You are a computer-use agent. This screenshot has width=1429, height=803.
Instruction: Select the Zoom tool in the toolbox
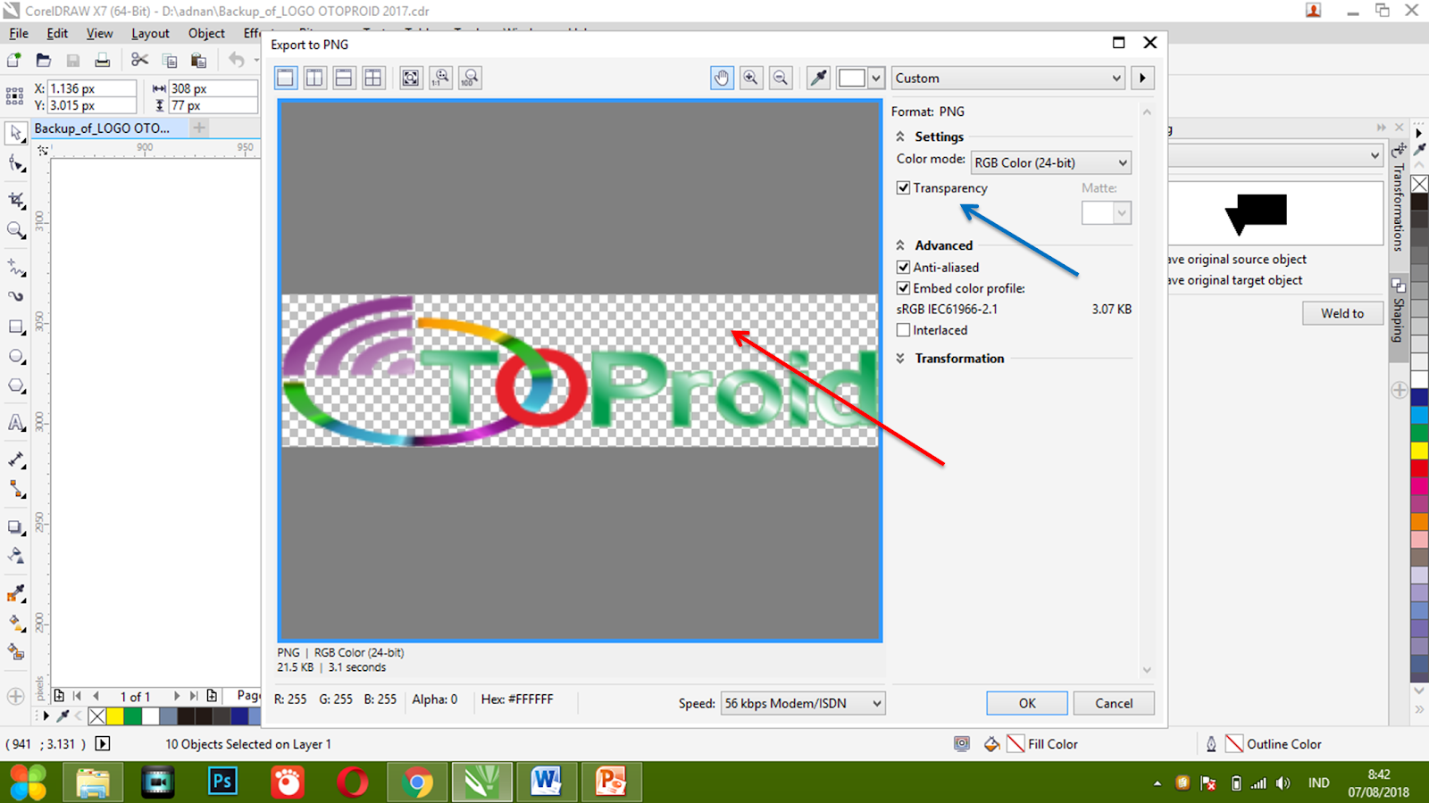tap(16, 230)
